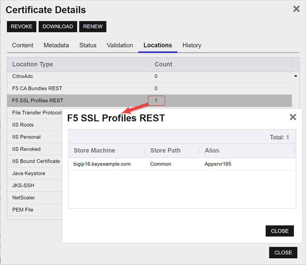This screenshot has height=265, width=306.
Task: Sort by Location Type column header
Action: pyautogui.click(x=33, y=64)
